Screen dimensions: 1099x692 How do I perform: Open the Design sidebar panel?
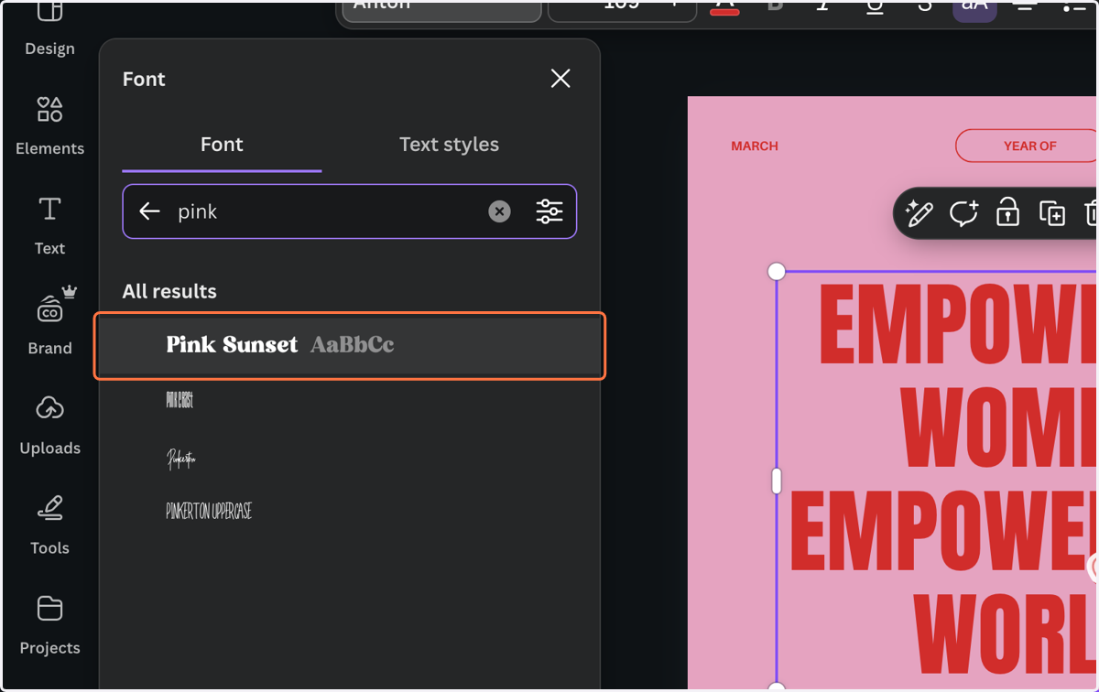[49, 29]
